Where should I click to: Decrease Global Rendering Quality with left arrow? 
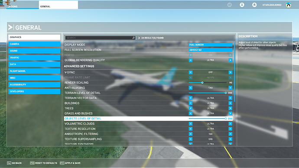click(191, 60)
